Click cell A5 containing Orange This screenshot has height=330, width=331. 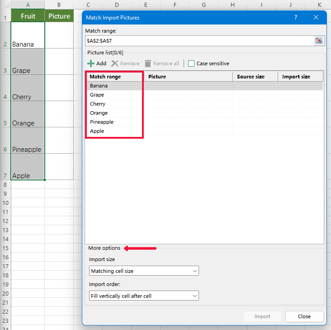(x=28, y=114)
